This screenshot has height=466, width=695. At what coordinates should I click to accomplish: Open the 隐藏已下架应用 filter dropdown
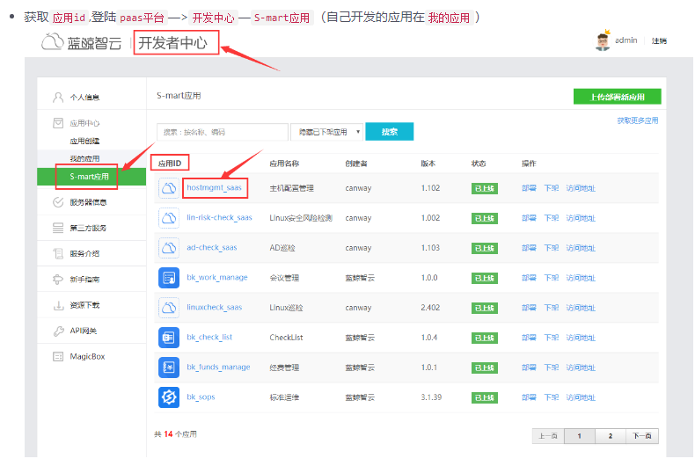click(326, 132)
